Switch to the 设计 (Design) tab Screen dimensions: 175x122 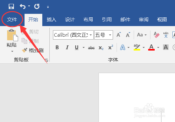(x=70, y=20)
